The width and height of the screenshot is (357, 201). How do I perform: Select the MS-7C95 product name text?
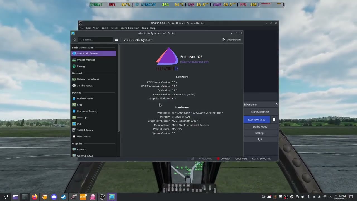pyautogui.click(x=177, y=129)
